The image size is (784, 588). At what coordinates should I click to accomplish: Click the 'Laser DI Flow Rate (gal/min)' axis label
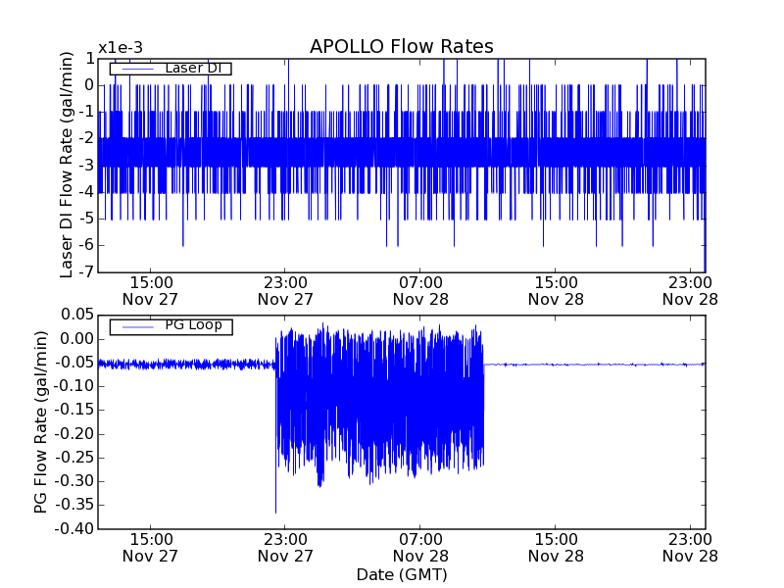(67, 165)
